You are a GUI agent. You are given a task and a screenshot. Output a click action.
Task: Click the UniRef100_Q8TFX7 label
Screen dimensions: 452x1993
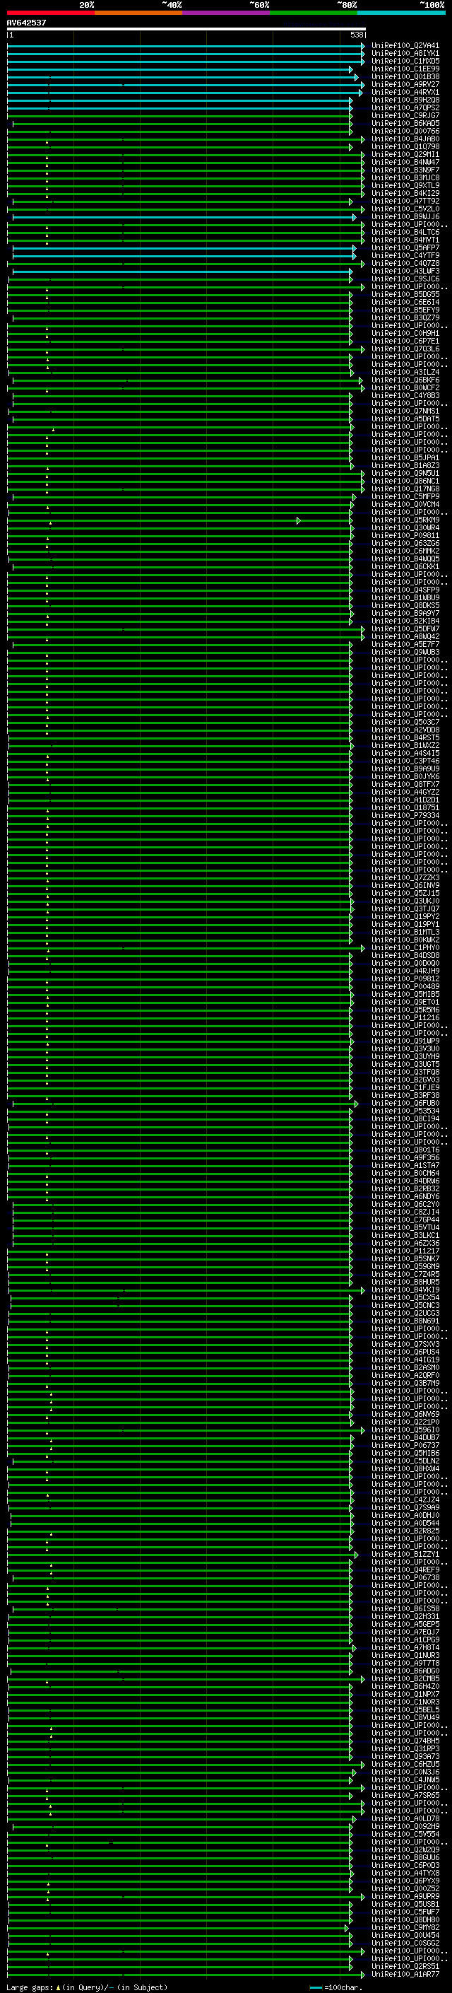[405, 785]
